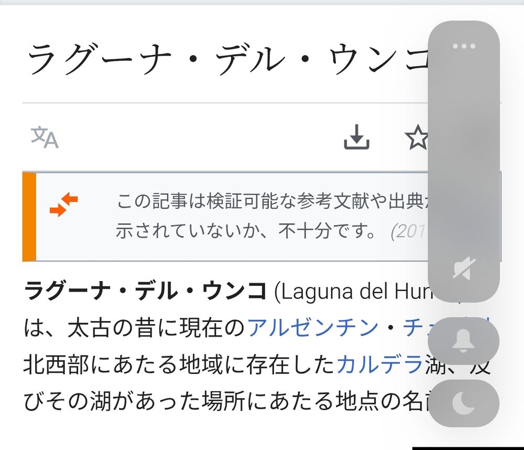Click the italic date text in the notice
This screenshot has width=524, height=450.
tap(409, 231)
